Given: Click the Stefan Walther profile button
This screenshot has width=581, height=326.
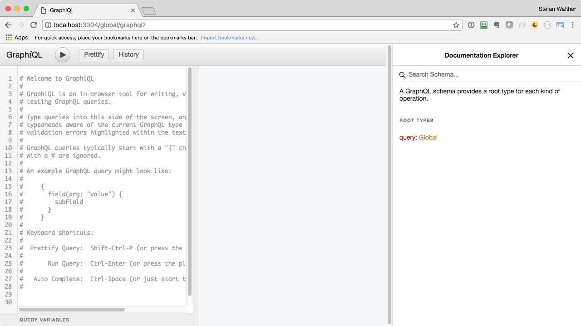Looking at the screenshot, I should [557, 9].
